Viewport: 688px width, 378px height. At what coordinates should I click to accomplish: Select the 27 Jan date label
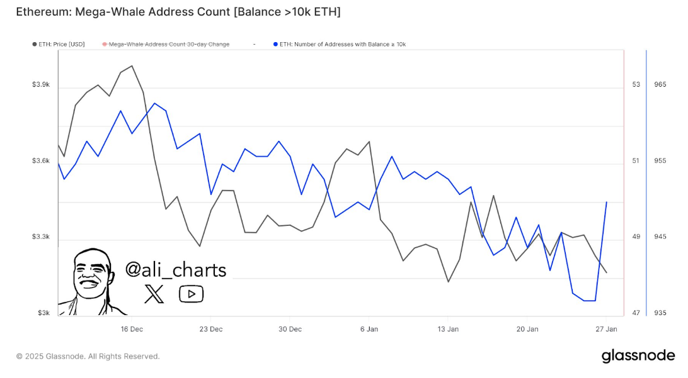[x=605, y=329]
